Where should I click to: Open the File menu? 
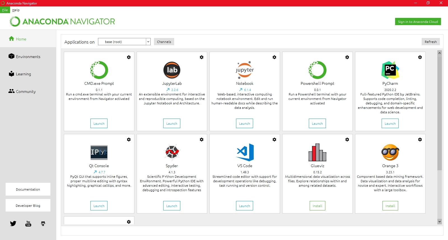(5, 10)
